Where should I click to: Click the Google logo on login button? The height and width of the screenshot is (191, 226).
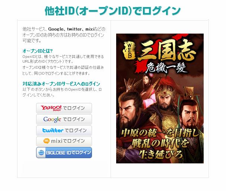[x=52, y=119]
